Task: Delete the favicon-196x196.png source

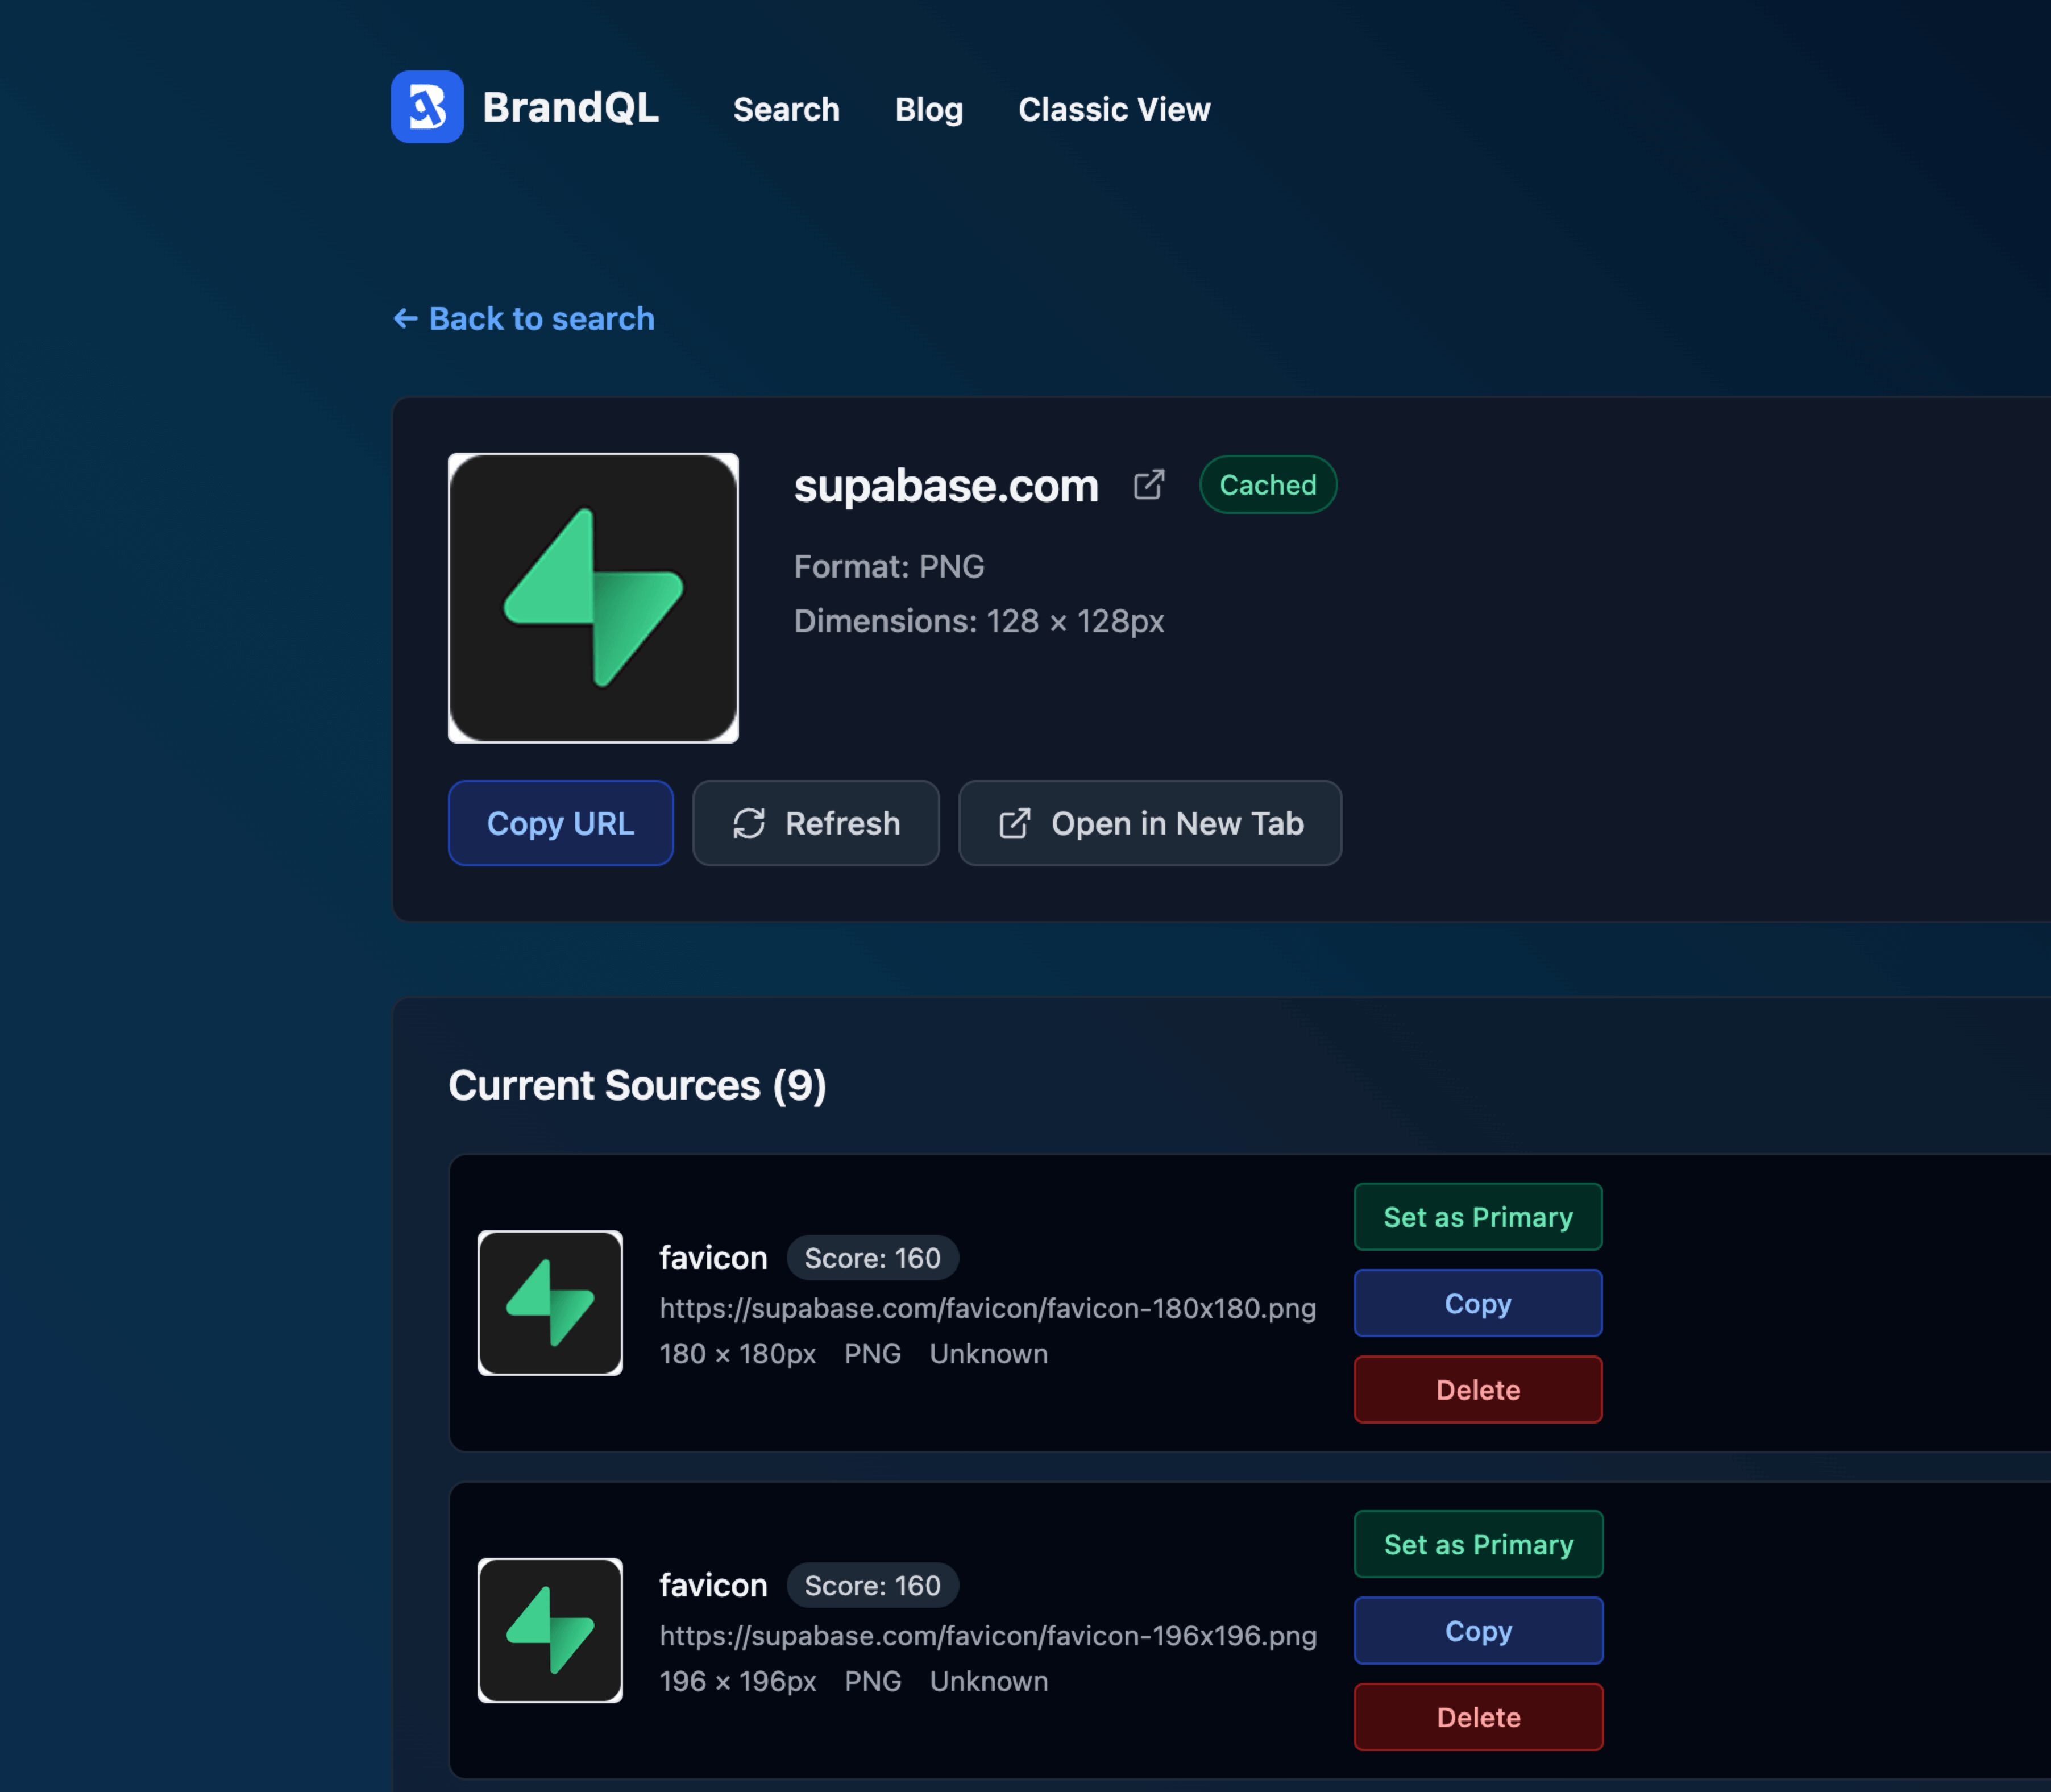Action: point(1478,1717)
